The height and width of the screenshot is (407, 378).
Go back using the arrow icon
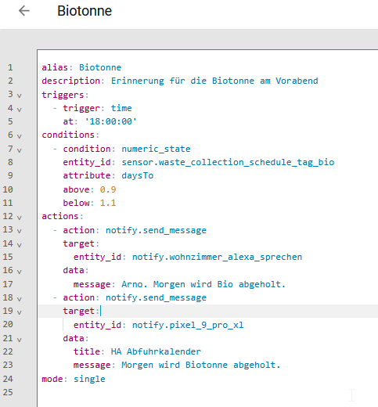[24, 11]
